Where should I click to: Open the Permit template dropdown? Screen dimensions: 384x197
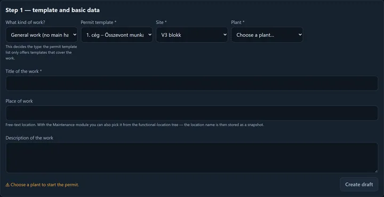click(x=117, y=35)
